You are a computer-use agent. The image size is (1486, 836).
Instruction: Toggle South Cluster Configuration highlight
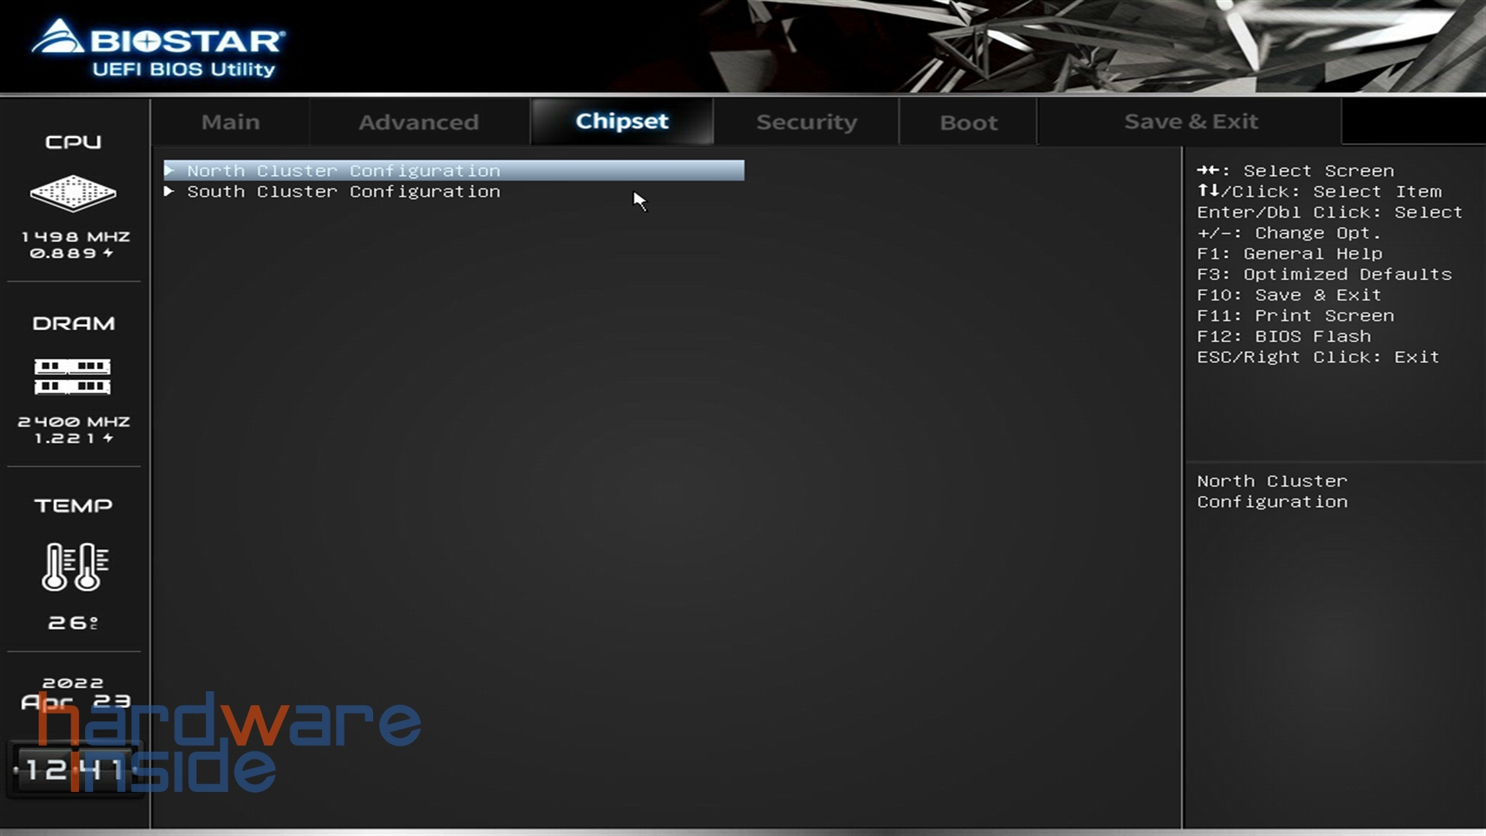tap(344, 191)
